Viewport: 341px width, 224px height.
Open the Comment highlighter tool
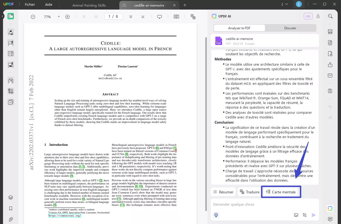(11, 33)
